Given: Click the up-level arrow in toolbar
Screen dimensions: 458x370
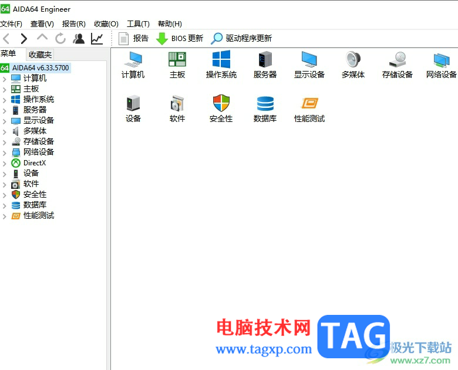Looking at the screenshot, I should pos(42,38).
